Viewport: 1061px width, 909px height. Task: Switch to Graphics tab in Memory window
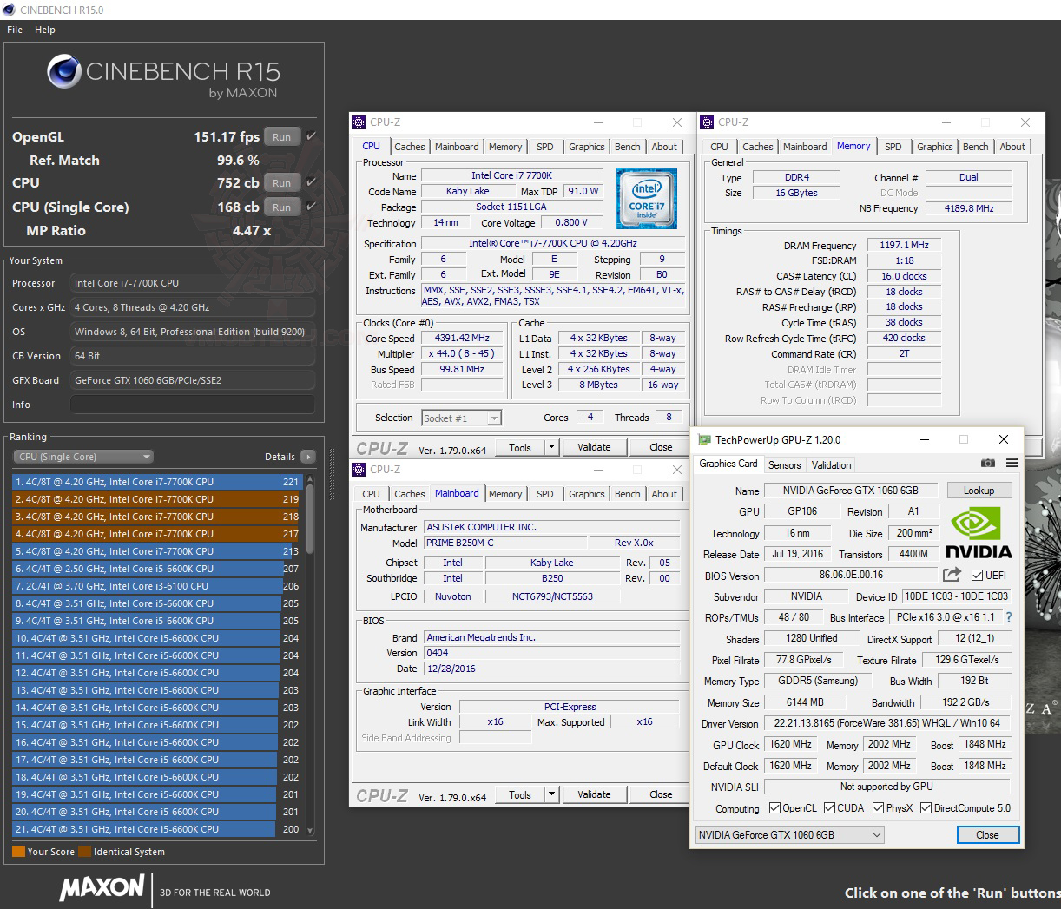935,147
